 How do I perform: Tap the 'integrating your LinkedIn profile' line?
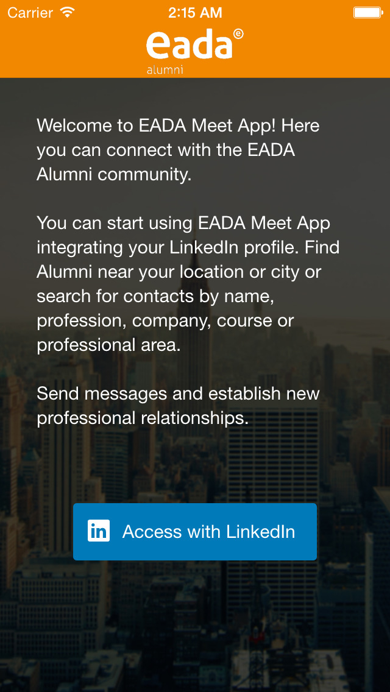click(x=188, y=247)
